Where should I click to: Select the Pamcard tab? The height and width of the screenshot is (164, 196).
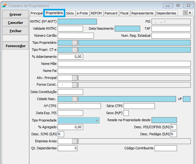(111, 13)
